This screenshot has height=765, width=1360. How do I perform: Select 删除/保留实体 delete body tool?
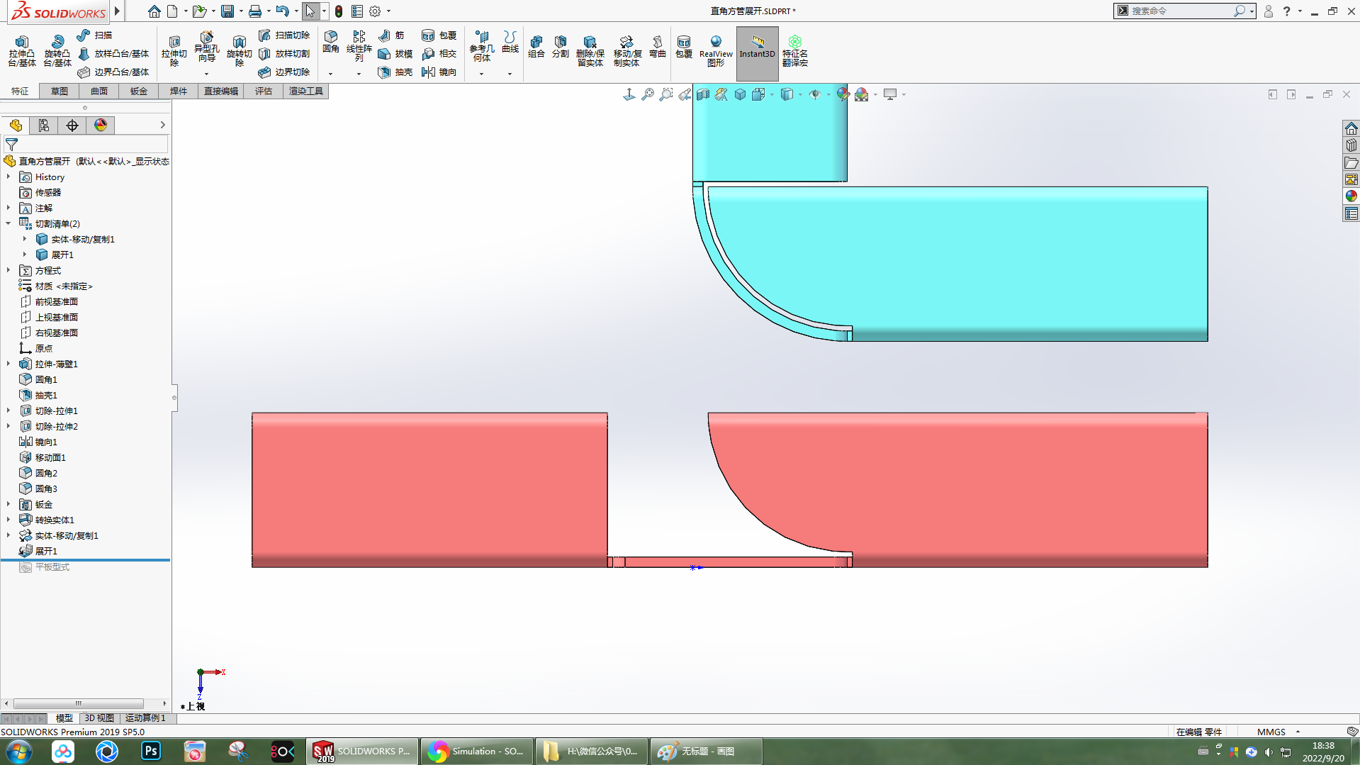(590, 51)
